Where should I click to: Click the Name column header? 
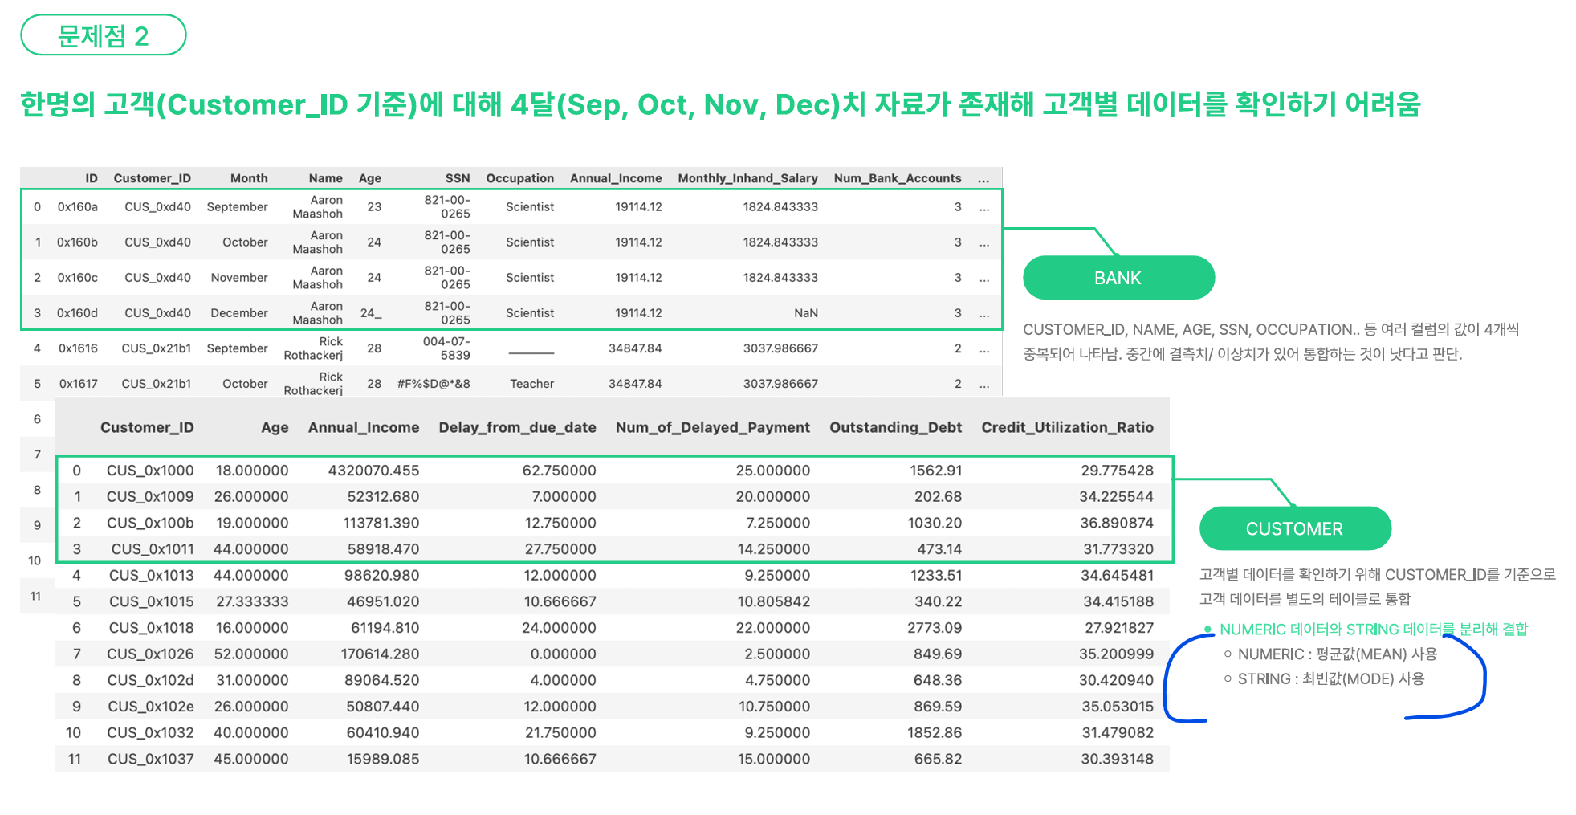click(x=325, y=178)
